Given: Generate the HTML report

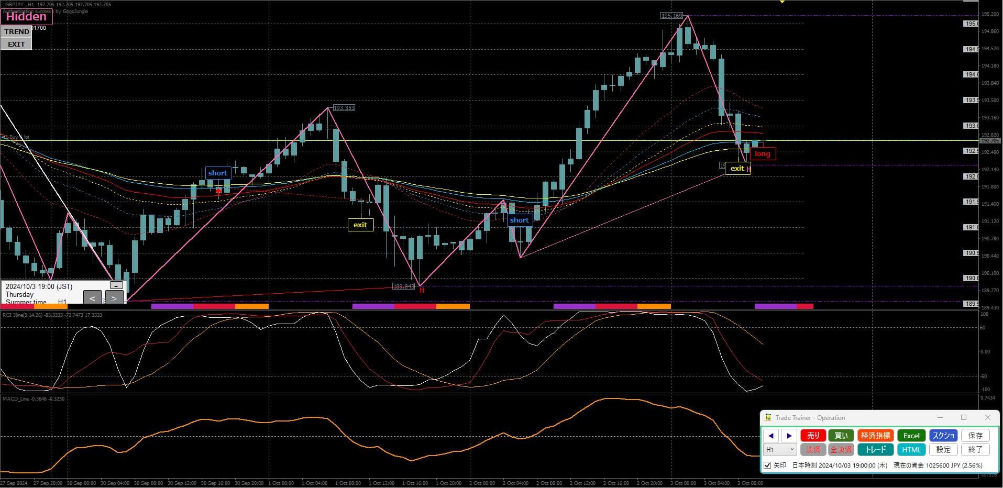Looking at the screenshot, I should [x=911, y=449].
